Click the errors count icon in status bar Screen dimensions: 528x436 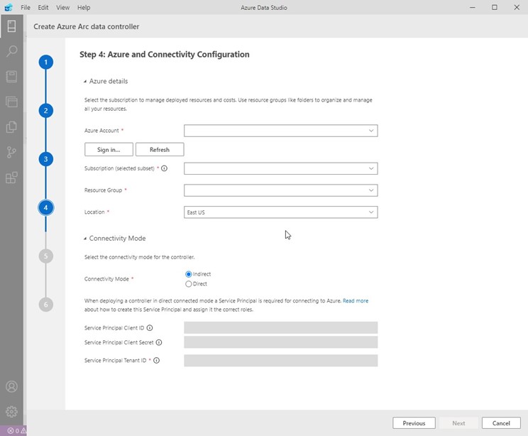(13, 430)
